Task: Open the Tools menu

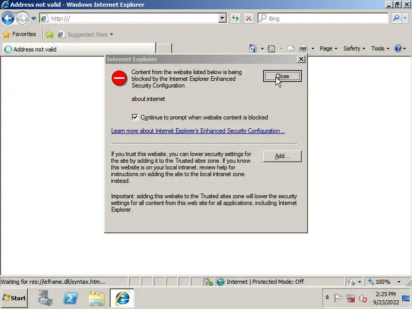Action: pyautogui.click(x=380, y=48)
